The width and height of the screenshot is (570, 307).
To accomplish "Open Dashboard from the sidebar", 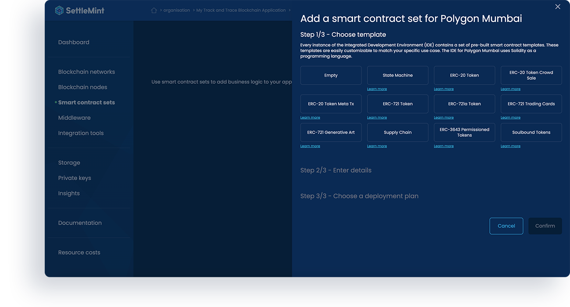I will pos(74,42).
